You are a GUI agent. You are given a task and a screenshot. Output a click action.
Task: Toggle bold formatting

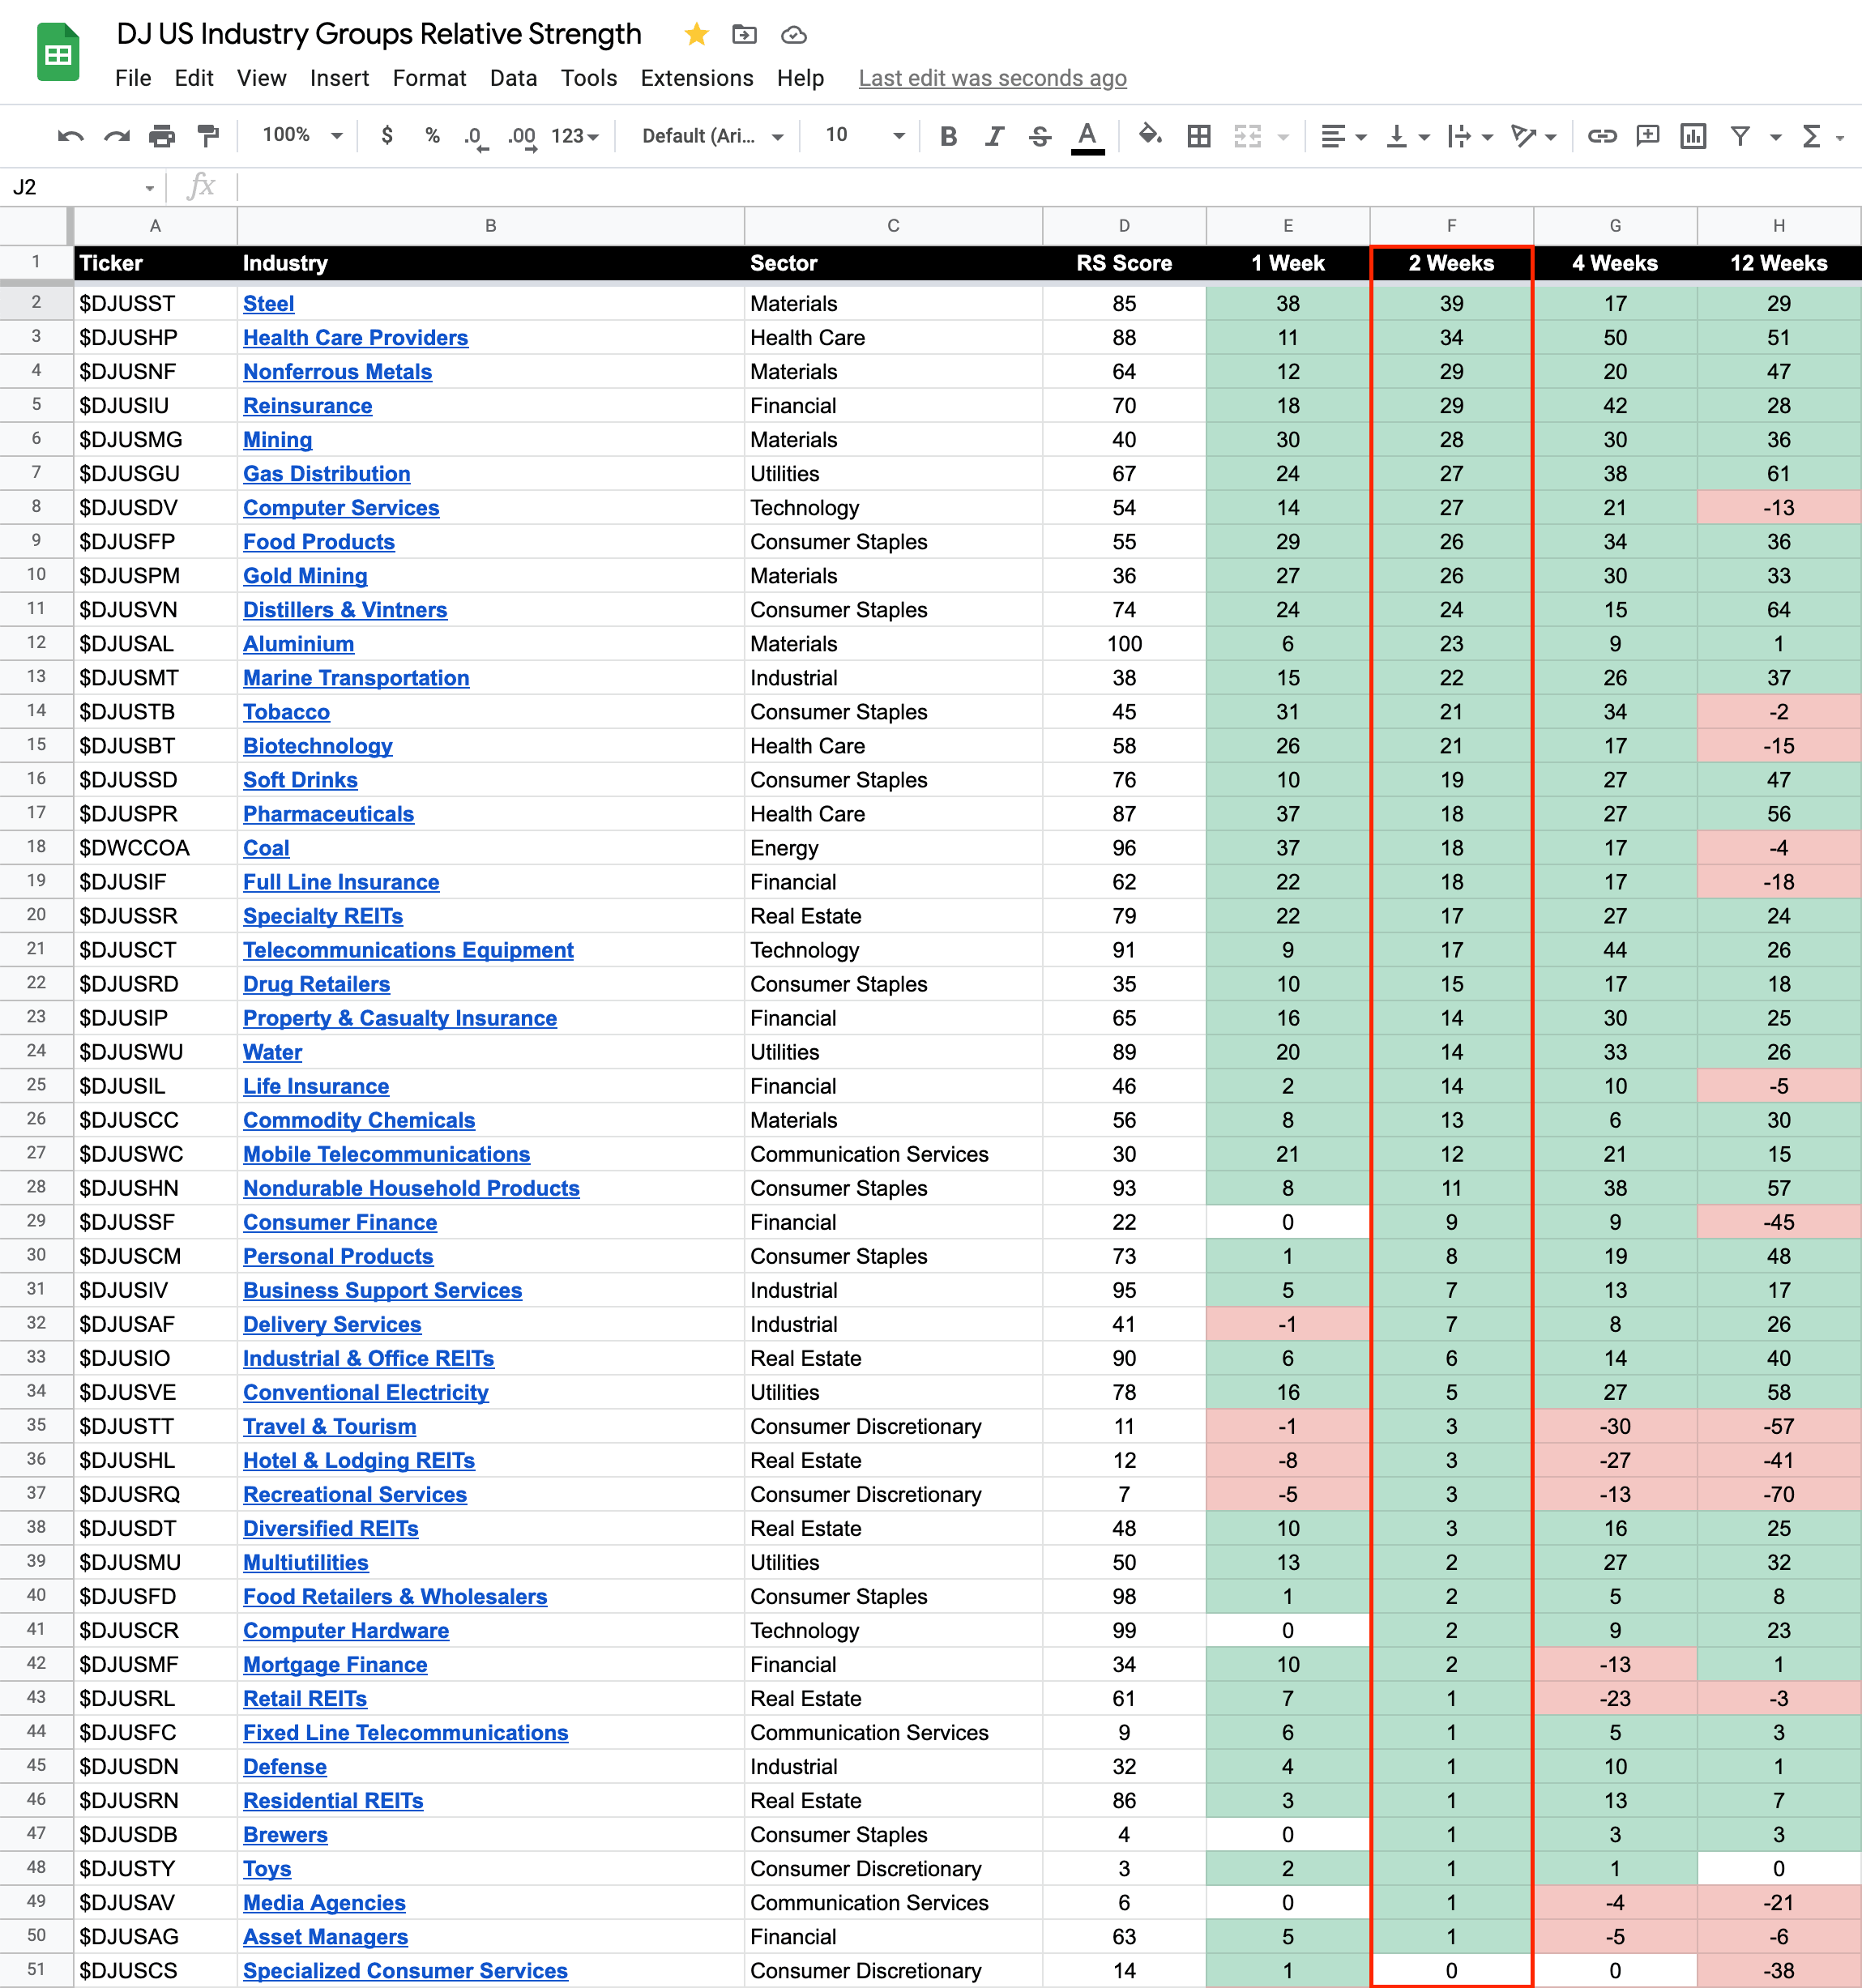point(948,136)
